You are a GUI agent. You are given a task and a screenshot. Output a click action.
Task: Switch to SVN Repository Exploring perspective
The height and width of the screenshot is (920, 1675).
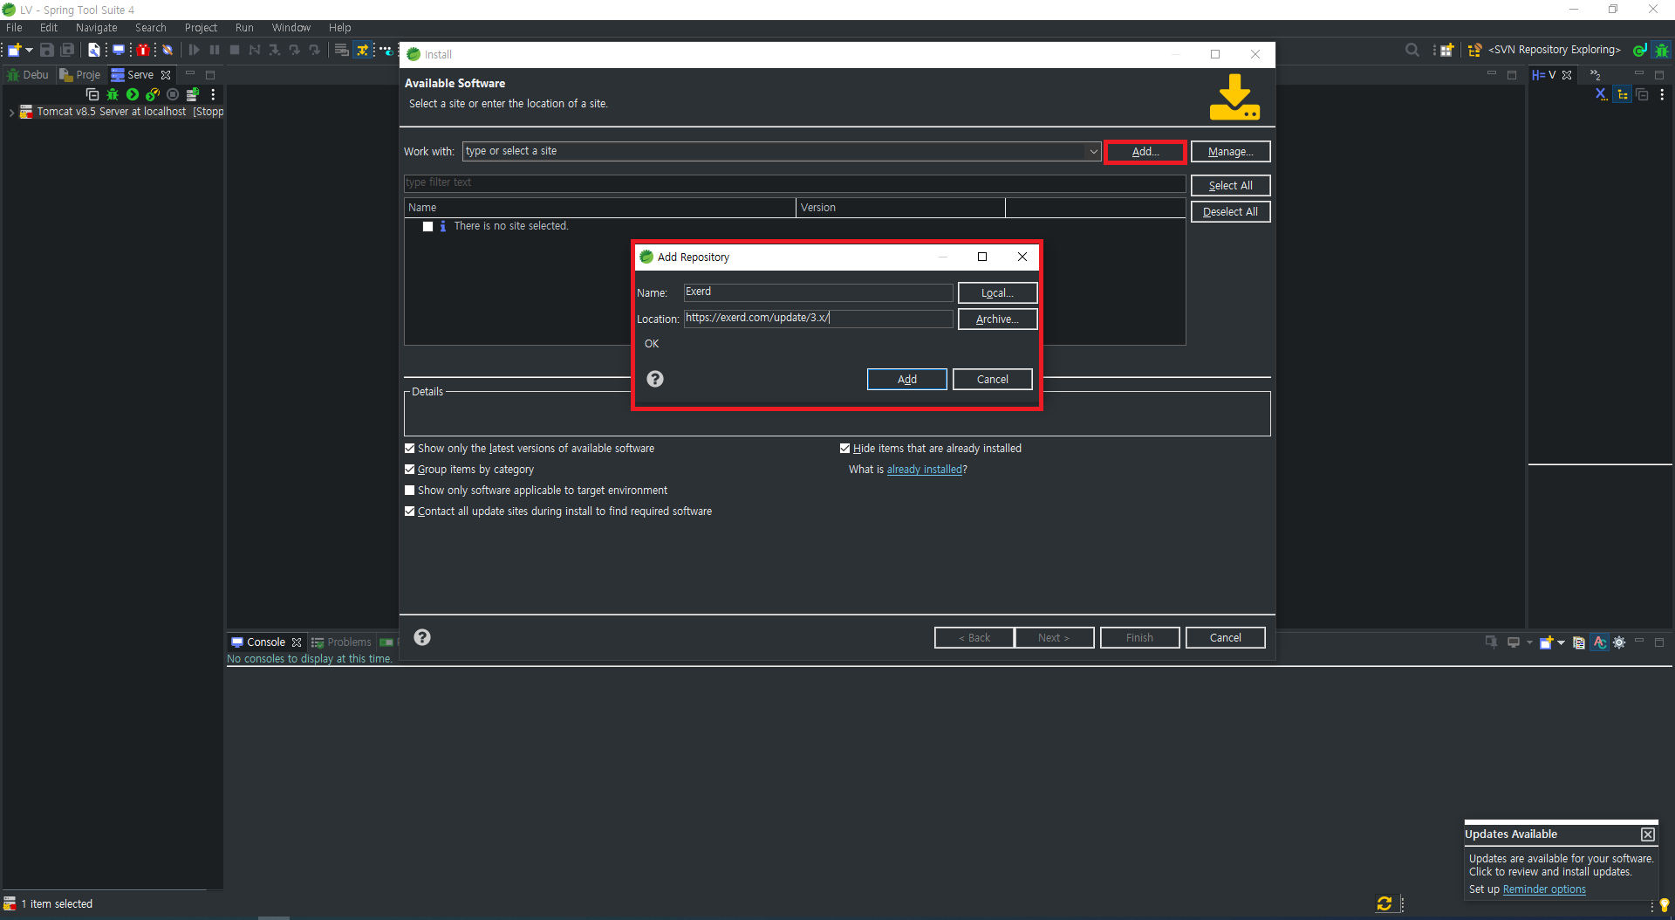1544,50
